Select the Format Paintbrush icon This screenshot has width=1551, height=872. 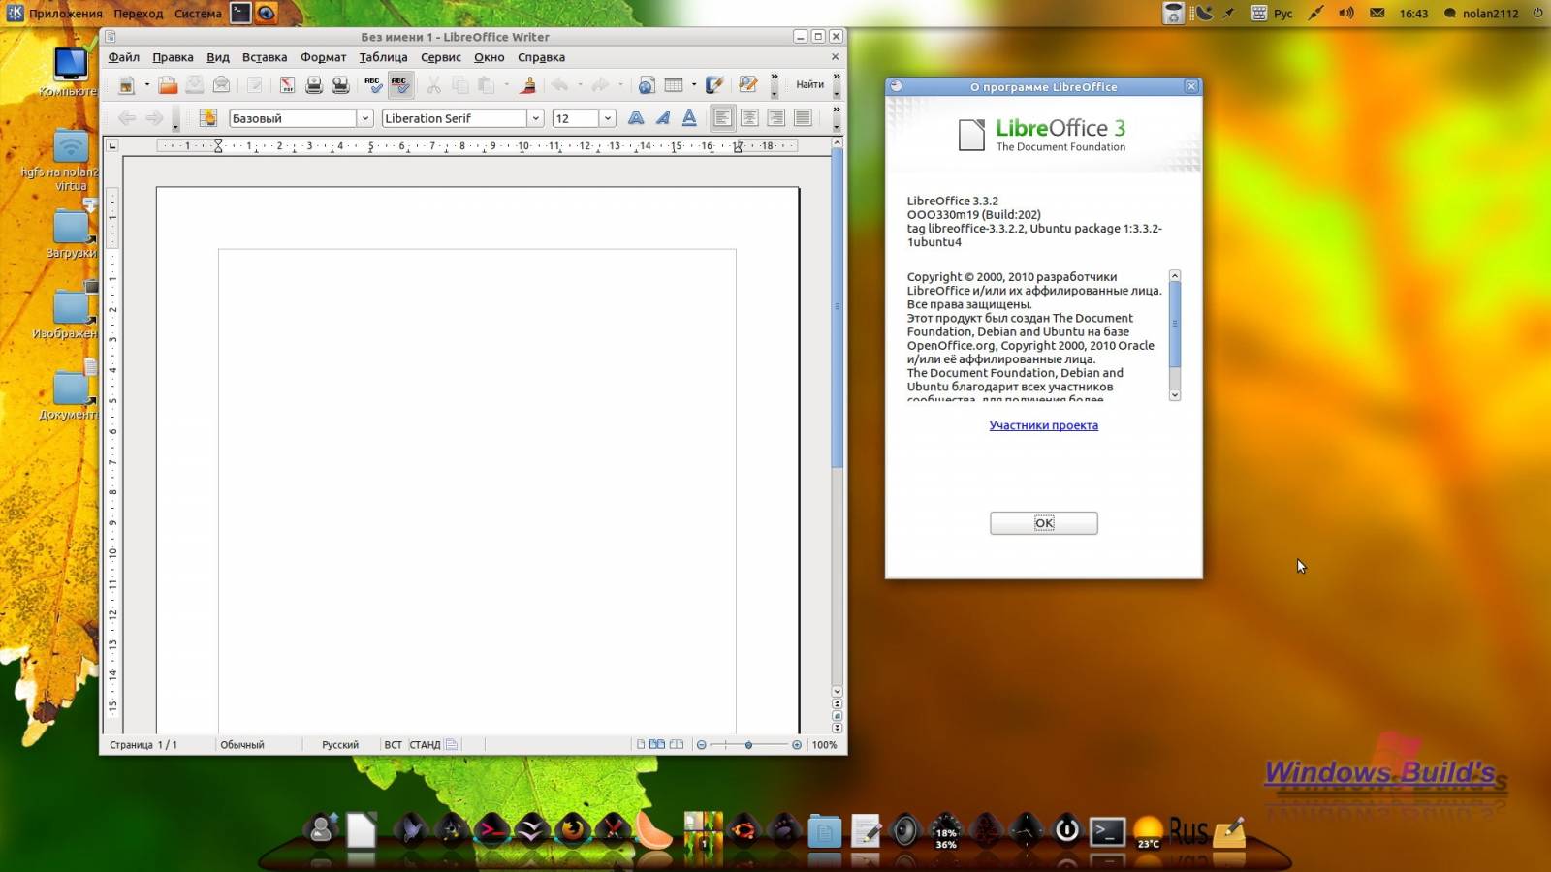pyautogui.click(x=527, y=85)
